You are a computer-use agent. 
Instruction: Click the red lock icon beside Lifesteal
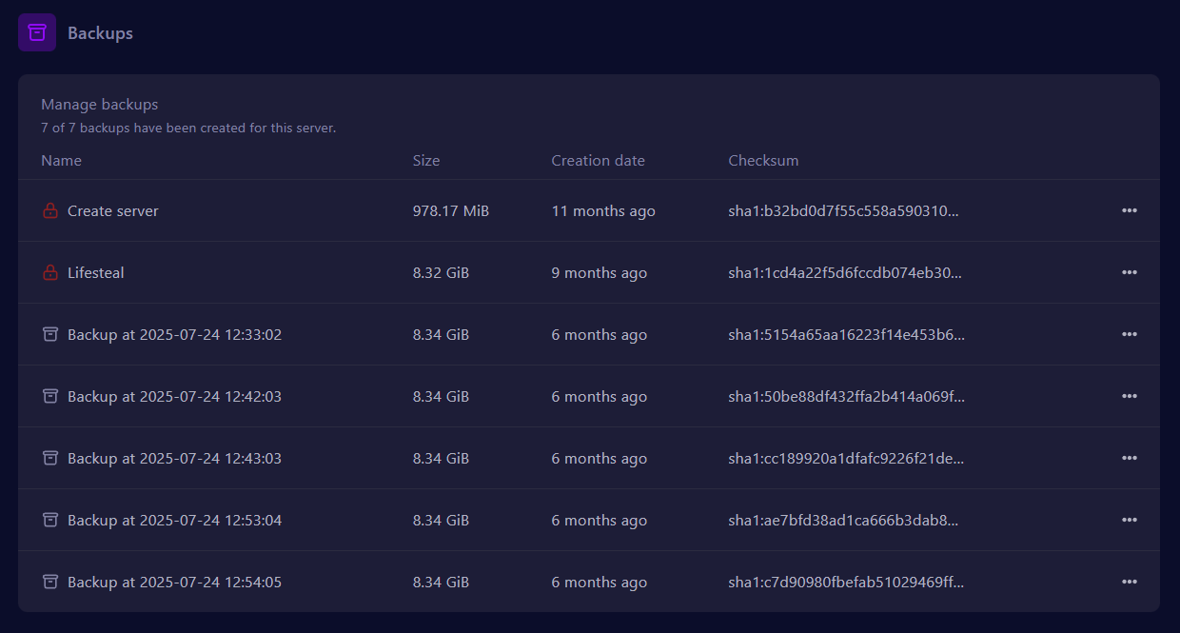pyautogui.click(x=50, y=273)
